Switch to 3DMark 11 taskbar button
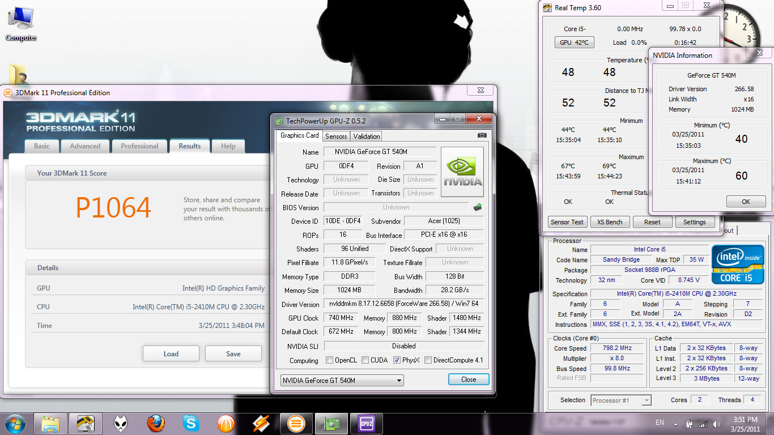The height and width of the screenshot is (435, 774). (x=296, y=424)
